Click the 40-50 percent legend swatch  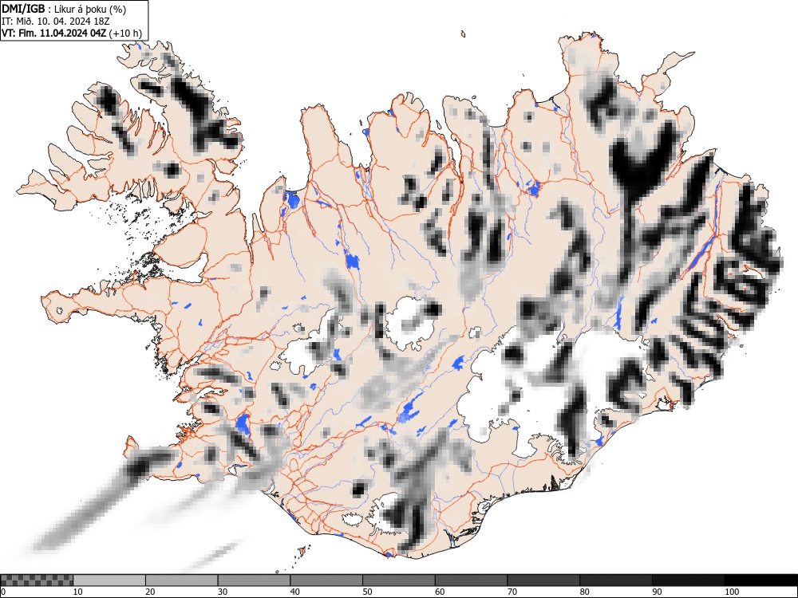326,580
